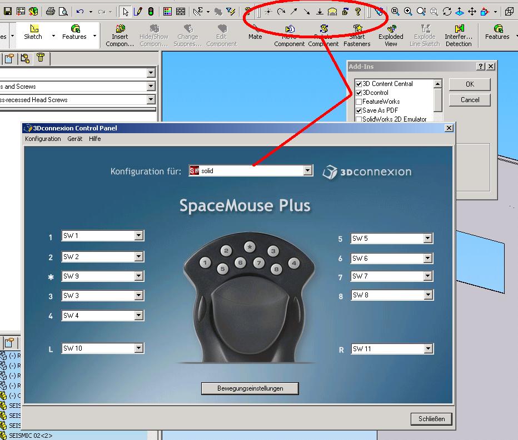Open button 1 dropdown showing SW 1

click(139, 235)
